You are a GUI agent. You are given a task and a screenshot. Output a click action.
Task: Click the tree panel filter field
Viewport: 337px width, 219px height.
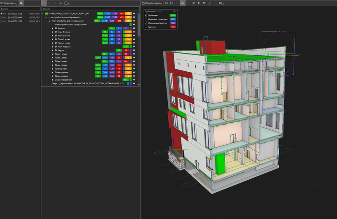pyautogui.click(x=91, y=9)
